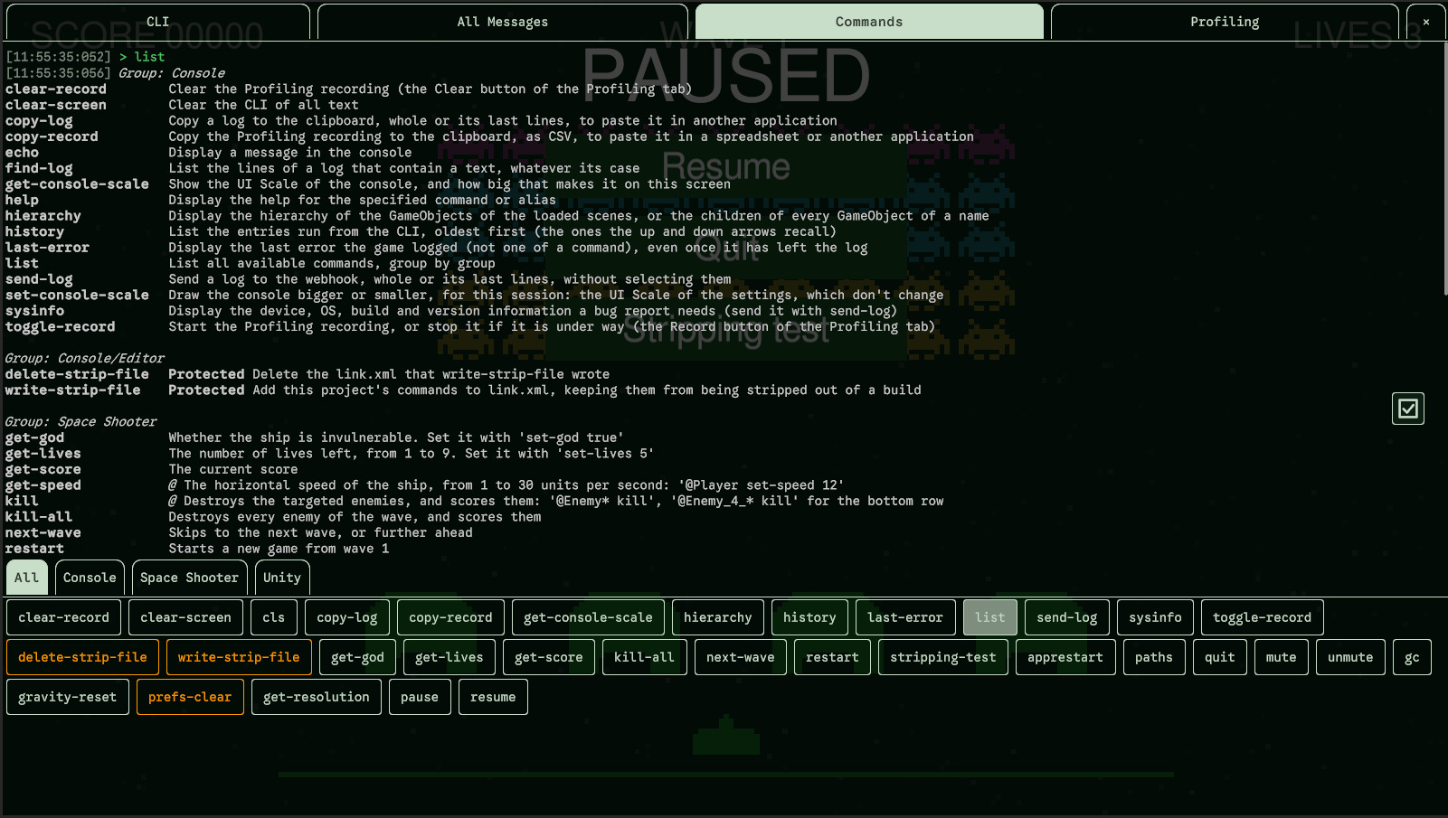Run the paths command button

[1154, 657]
